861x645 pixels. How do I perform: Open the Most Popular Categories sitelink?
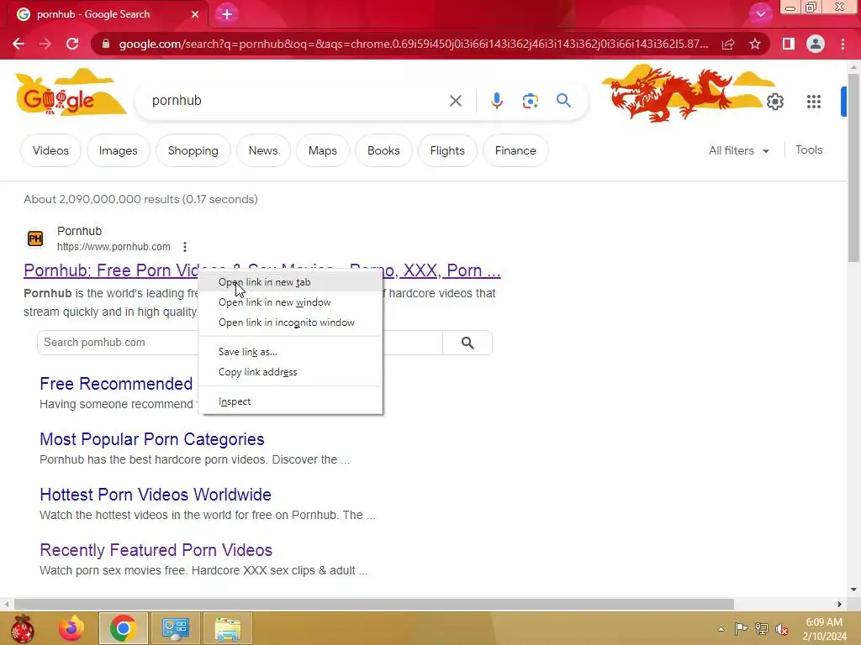(x=152, y=439)
